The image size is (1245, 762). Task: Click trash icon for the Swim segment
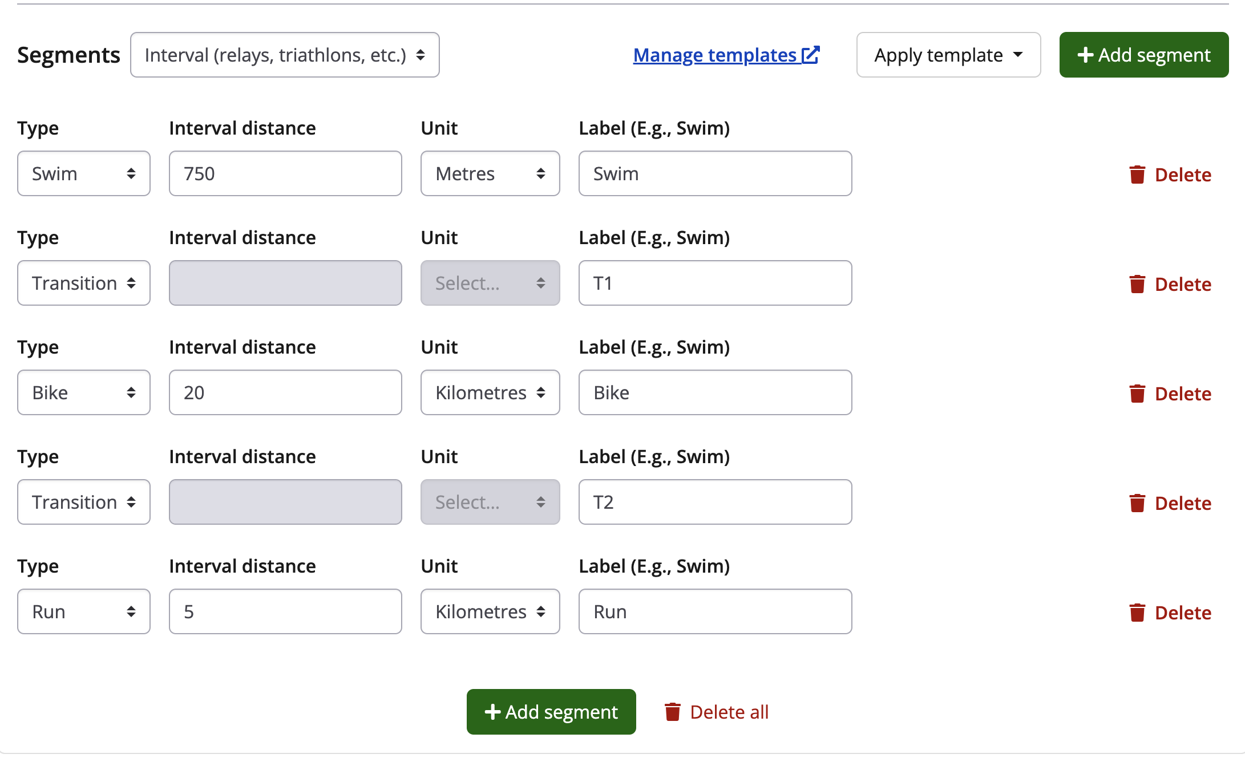(1137, 175)
